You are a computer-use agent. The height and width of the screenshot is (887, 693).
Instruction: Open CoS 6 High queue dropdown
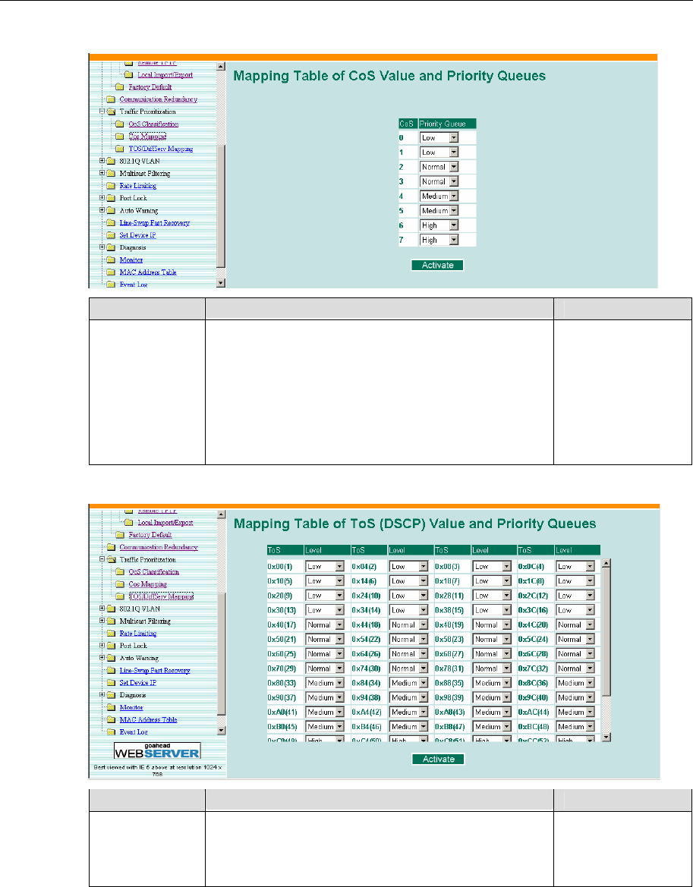tap(439, 225)
